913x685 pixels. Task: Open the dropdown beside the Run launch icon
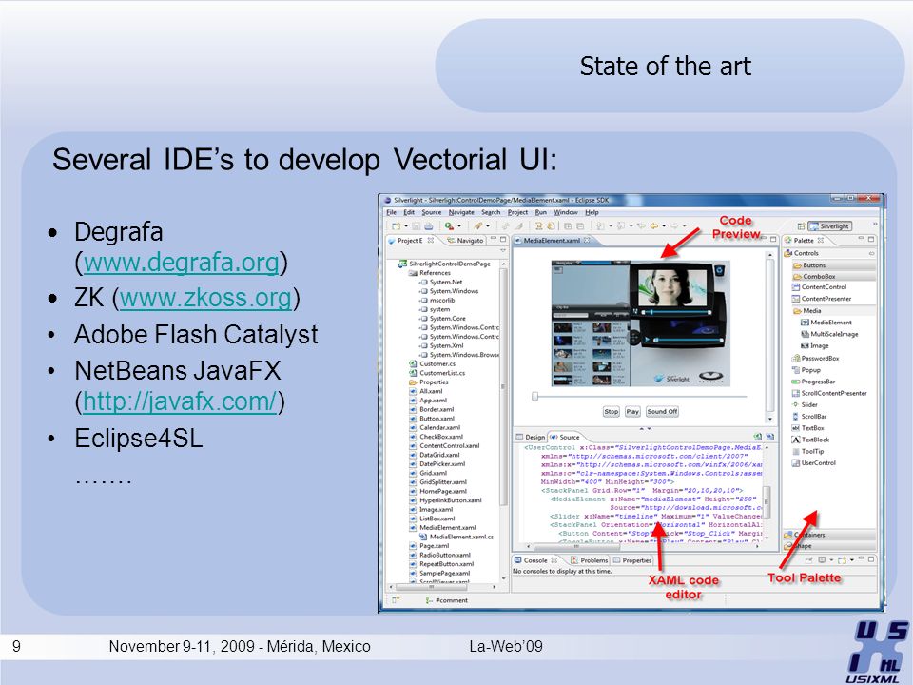coord(459,226)
